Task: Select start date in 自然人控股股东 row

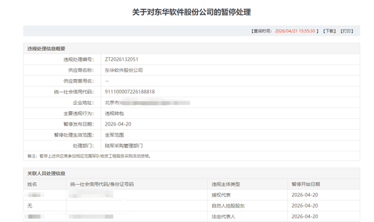Action: 305,206
